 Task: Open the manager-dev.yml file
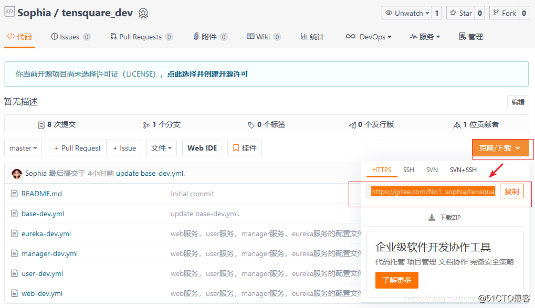point(49,253)
